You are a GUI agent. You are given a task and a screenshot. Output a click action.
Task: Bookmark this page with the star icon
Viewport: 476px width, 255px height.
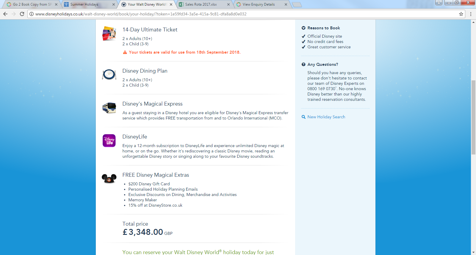(461, 14)
